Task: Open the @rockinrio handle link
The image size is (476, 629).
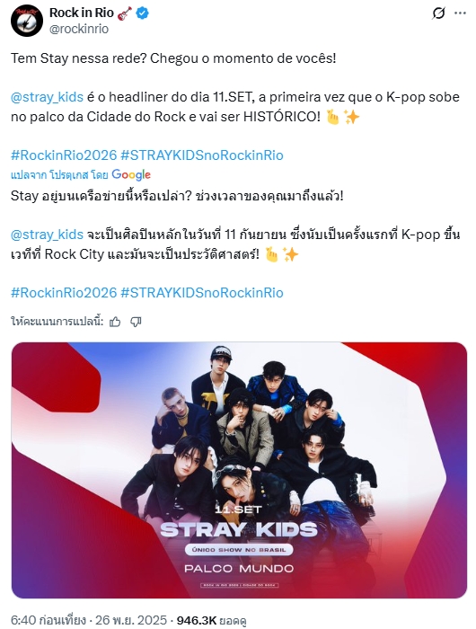Action: (x=79, y=29)
